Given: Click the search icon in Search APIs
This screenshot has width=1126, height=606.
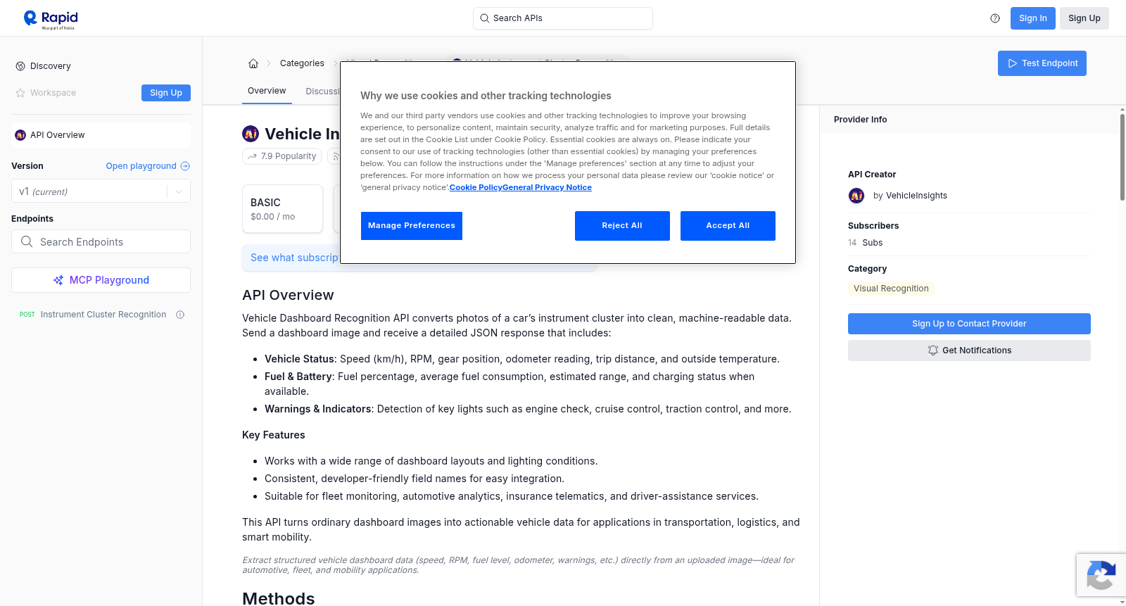Looking at the screenshot, I should (485, 18).
